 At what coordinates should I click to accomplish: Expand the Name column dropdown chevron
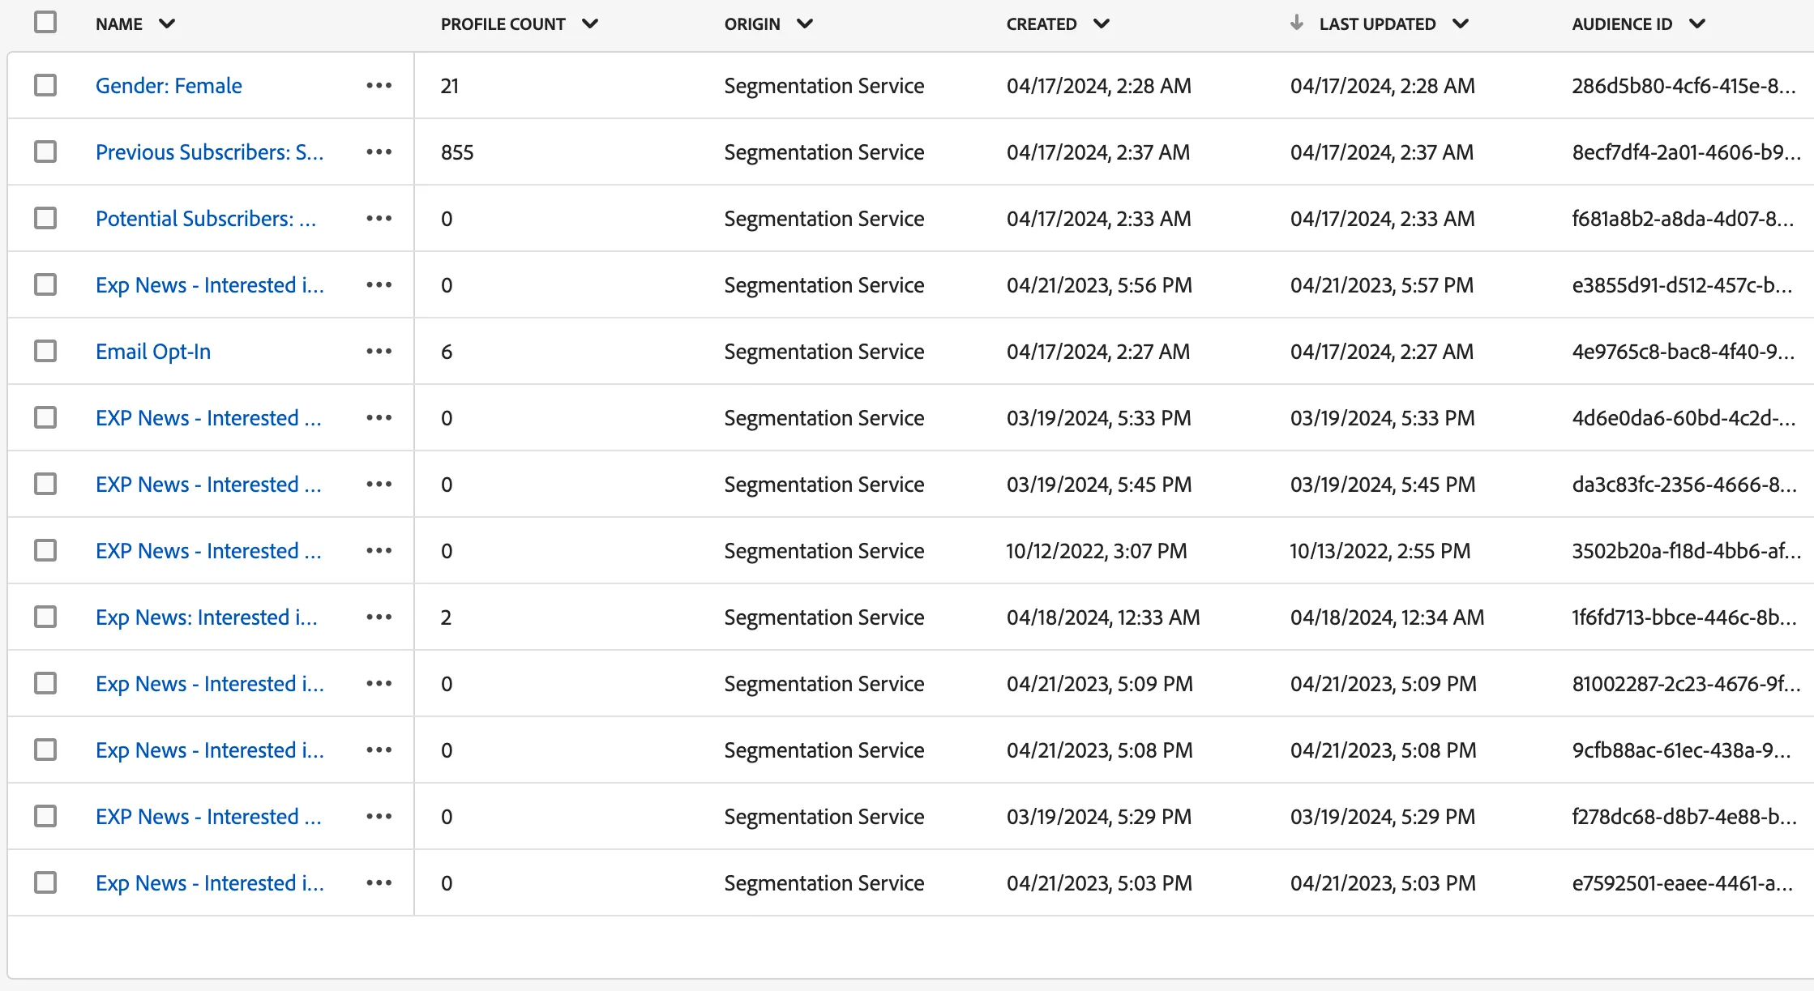(167, 23)
